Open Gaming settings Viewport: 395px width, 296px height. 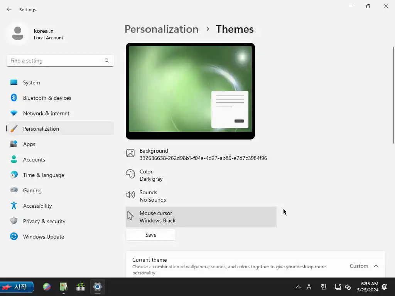[60, 190]
